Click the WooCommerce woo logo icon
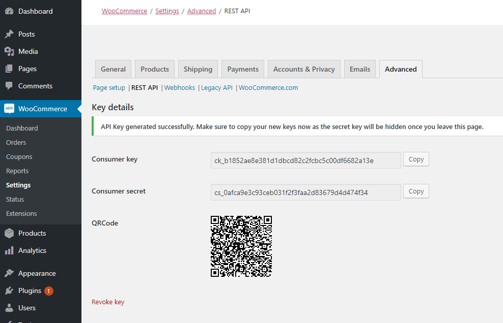503x323 pixels. (x=9, y=109)
